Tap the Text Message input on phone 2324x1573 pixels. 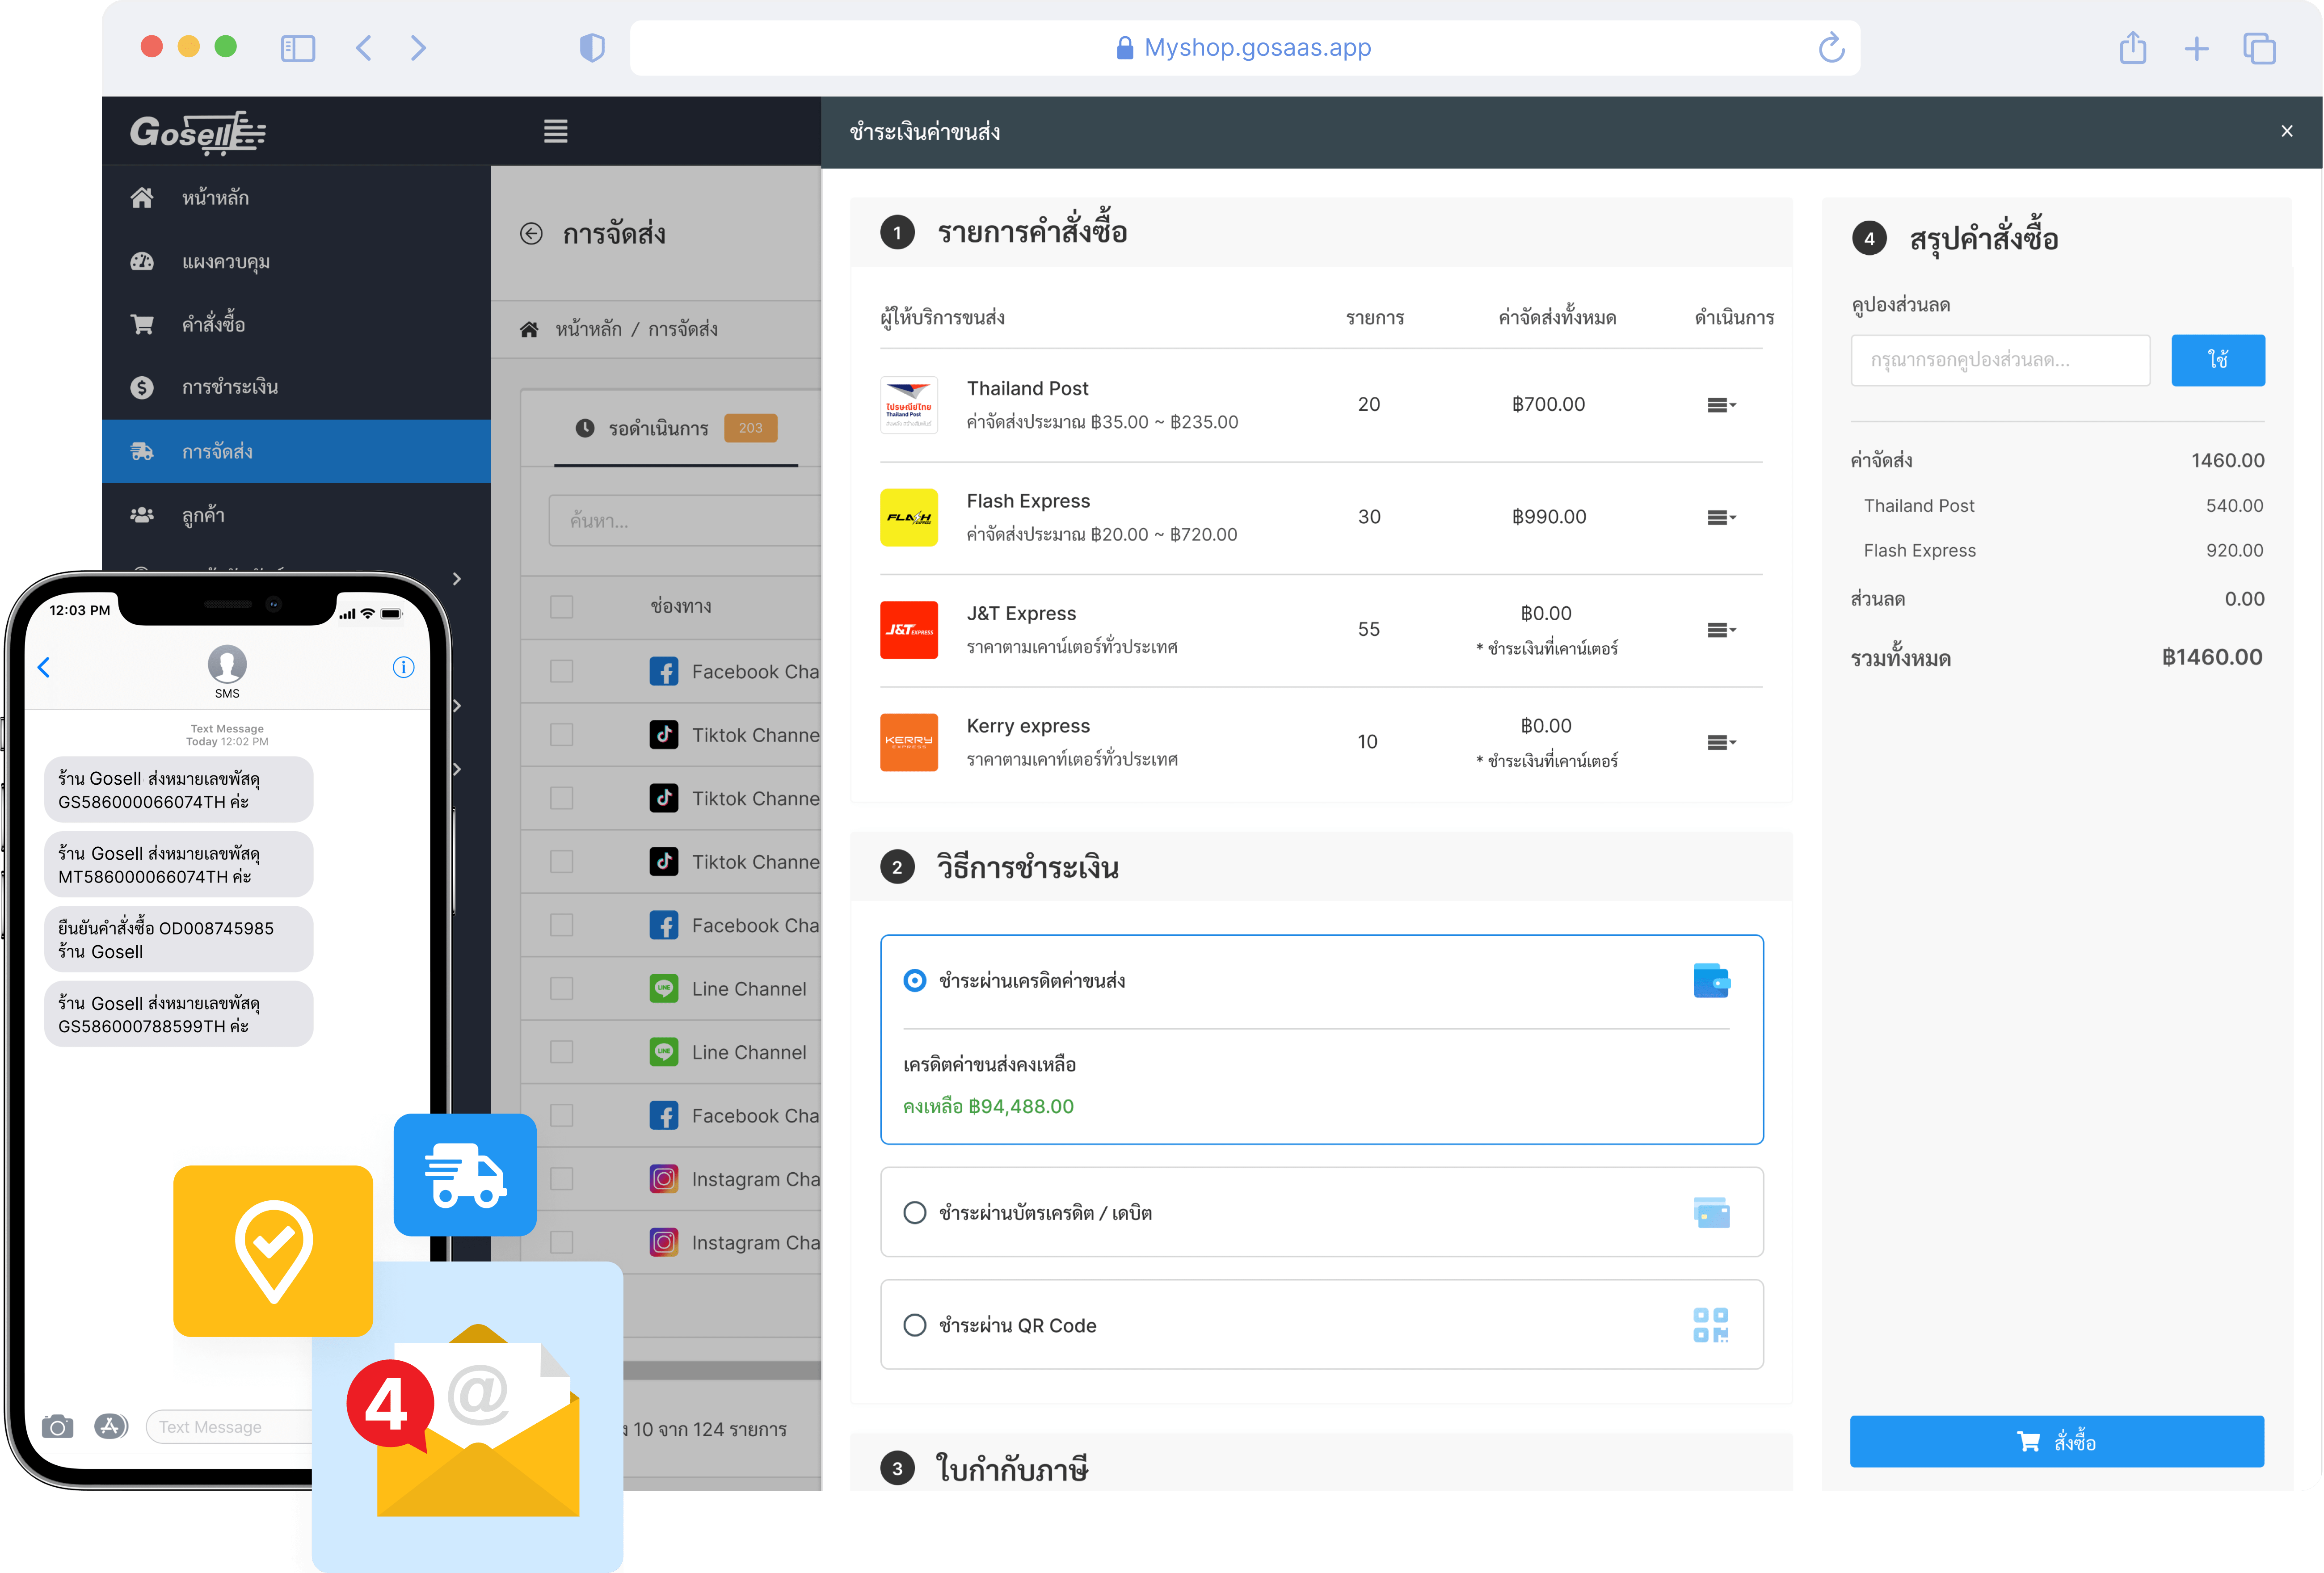[230, 1427]
